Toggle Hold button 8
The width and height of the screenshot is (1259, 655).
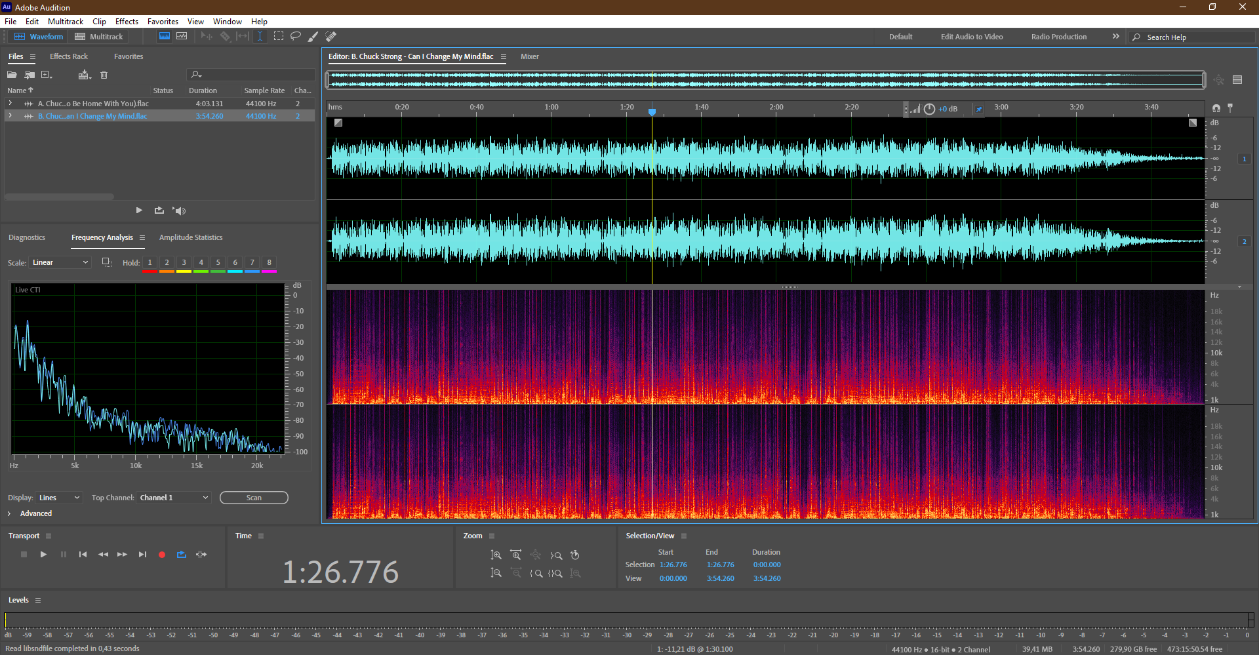click(x=270, y=263)
